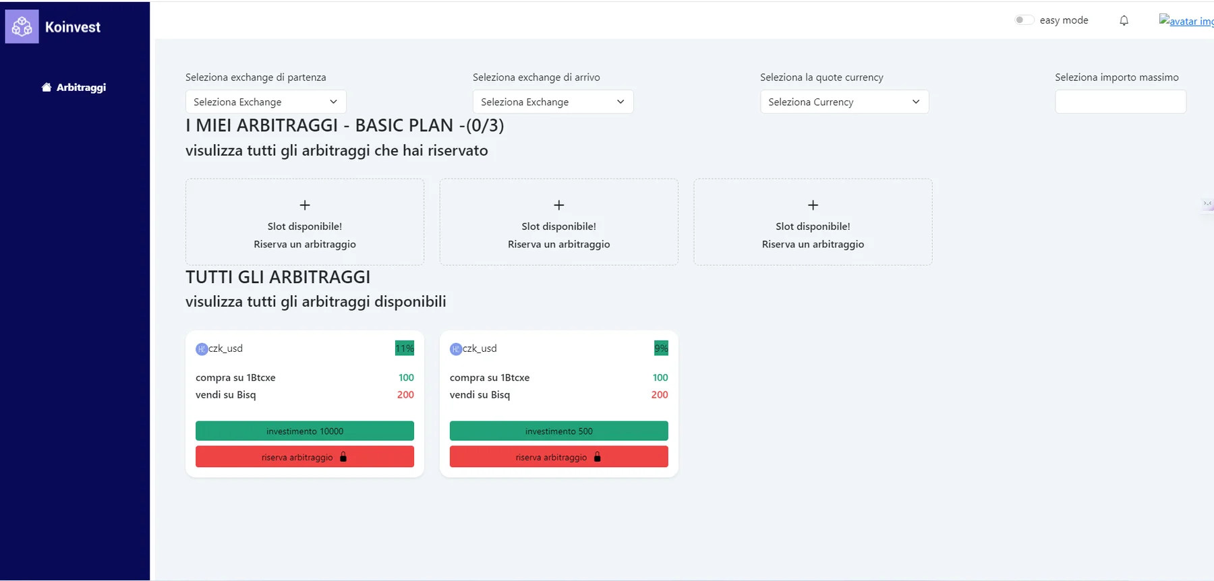Image resolution: width=1214 pixels, height=581 pixels.
Task: Click the sell price 200 in the 9% card
Action: point(660,395)
